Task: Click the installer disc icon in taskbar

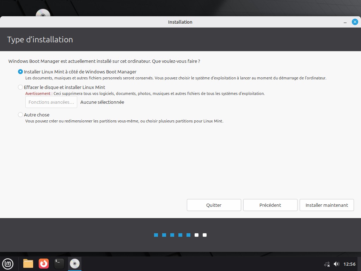Action: click(x=75, y=264)
